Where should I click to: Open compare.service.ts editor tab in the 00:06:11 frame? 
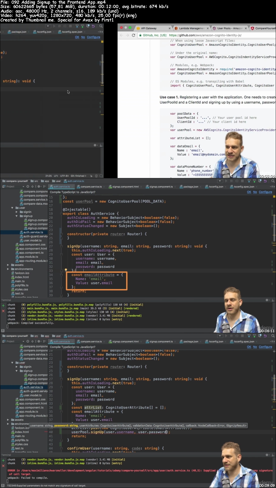[x=91, y=187]
